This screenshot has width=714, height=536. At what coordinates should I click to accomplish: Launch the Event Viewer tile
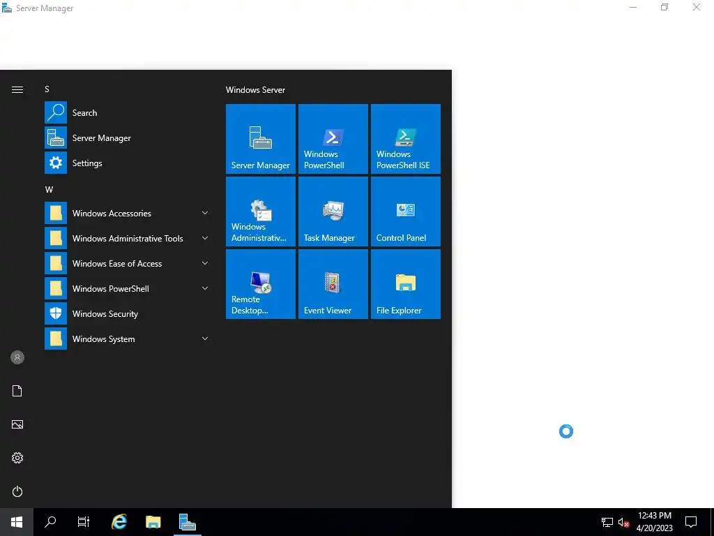click(333, 283)
